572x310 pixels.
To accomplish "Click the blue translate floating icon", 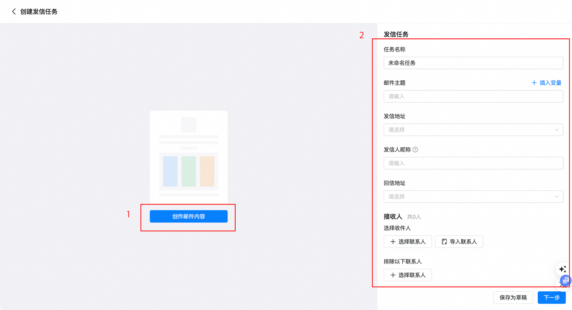I will [x=566, y=281].
